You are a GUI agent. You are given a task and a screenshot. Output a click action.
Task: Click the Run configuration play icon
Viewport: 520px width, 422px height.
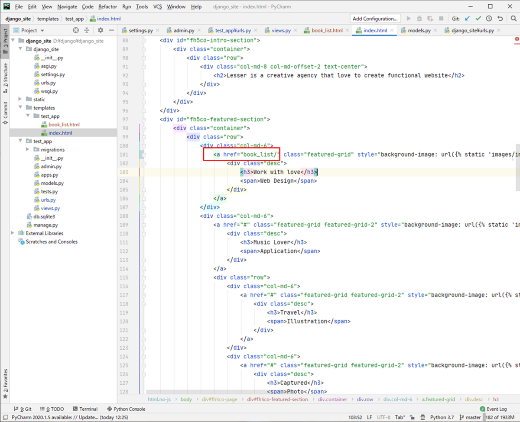pyautogui.click(x=408, y=19)
